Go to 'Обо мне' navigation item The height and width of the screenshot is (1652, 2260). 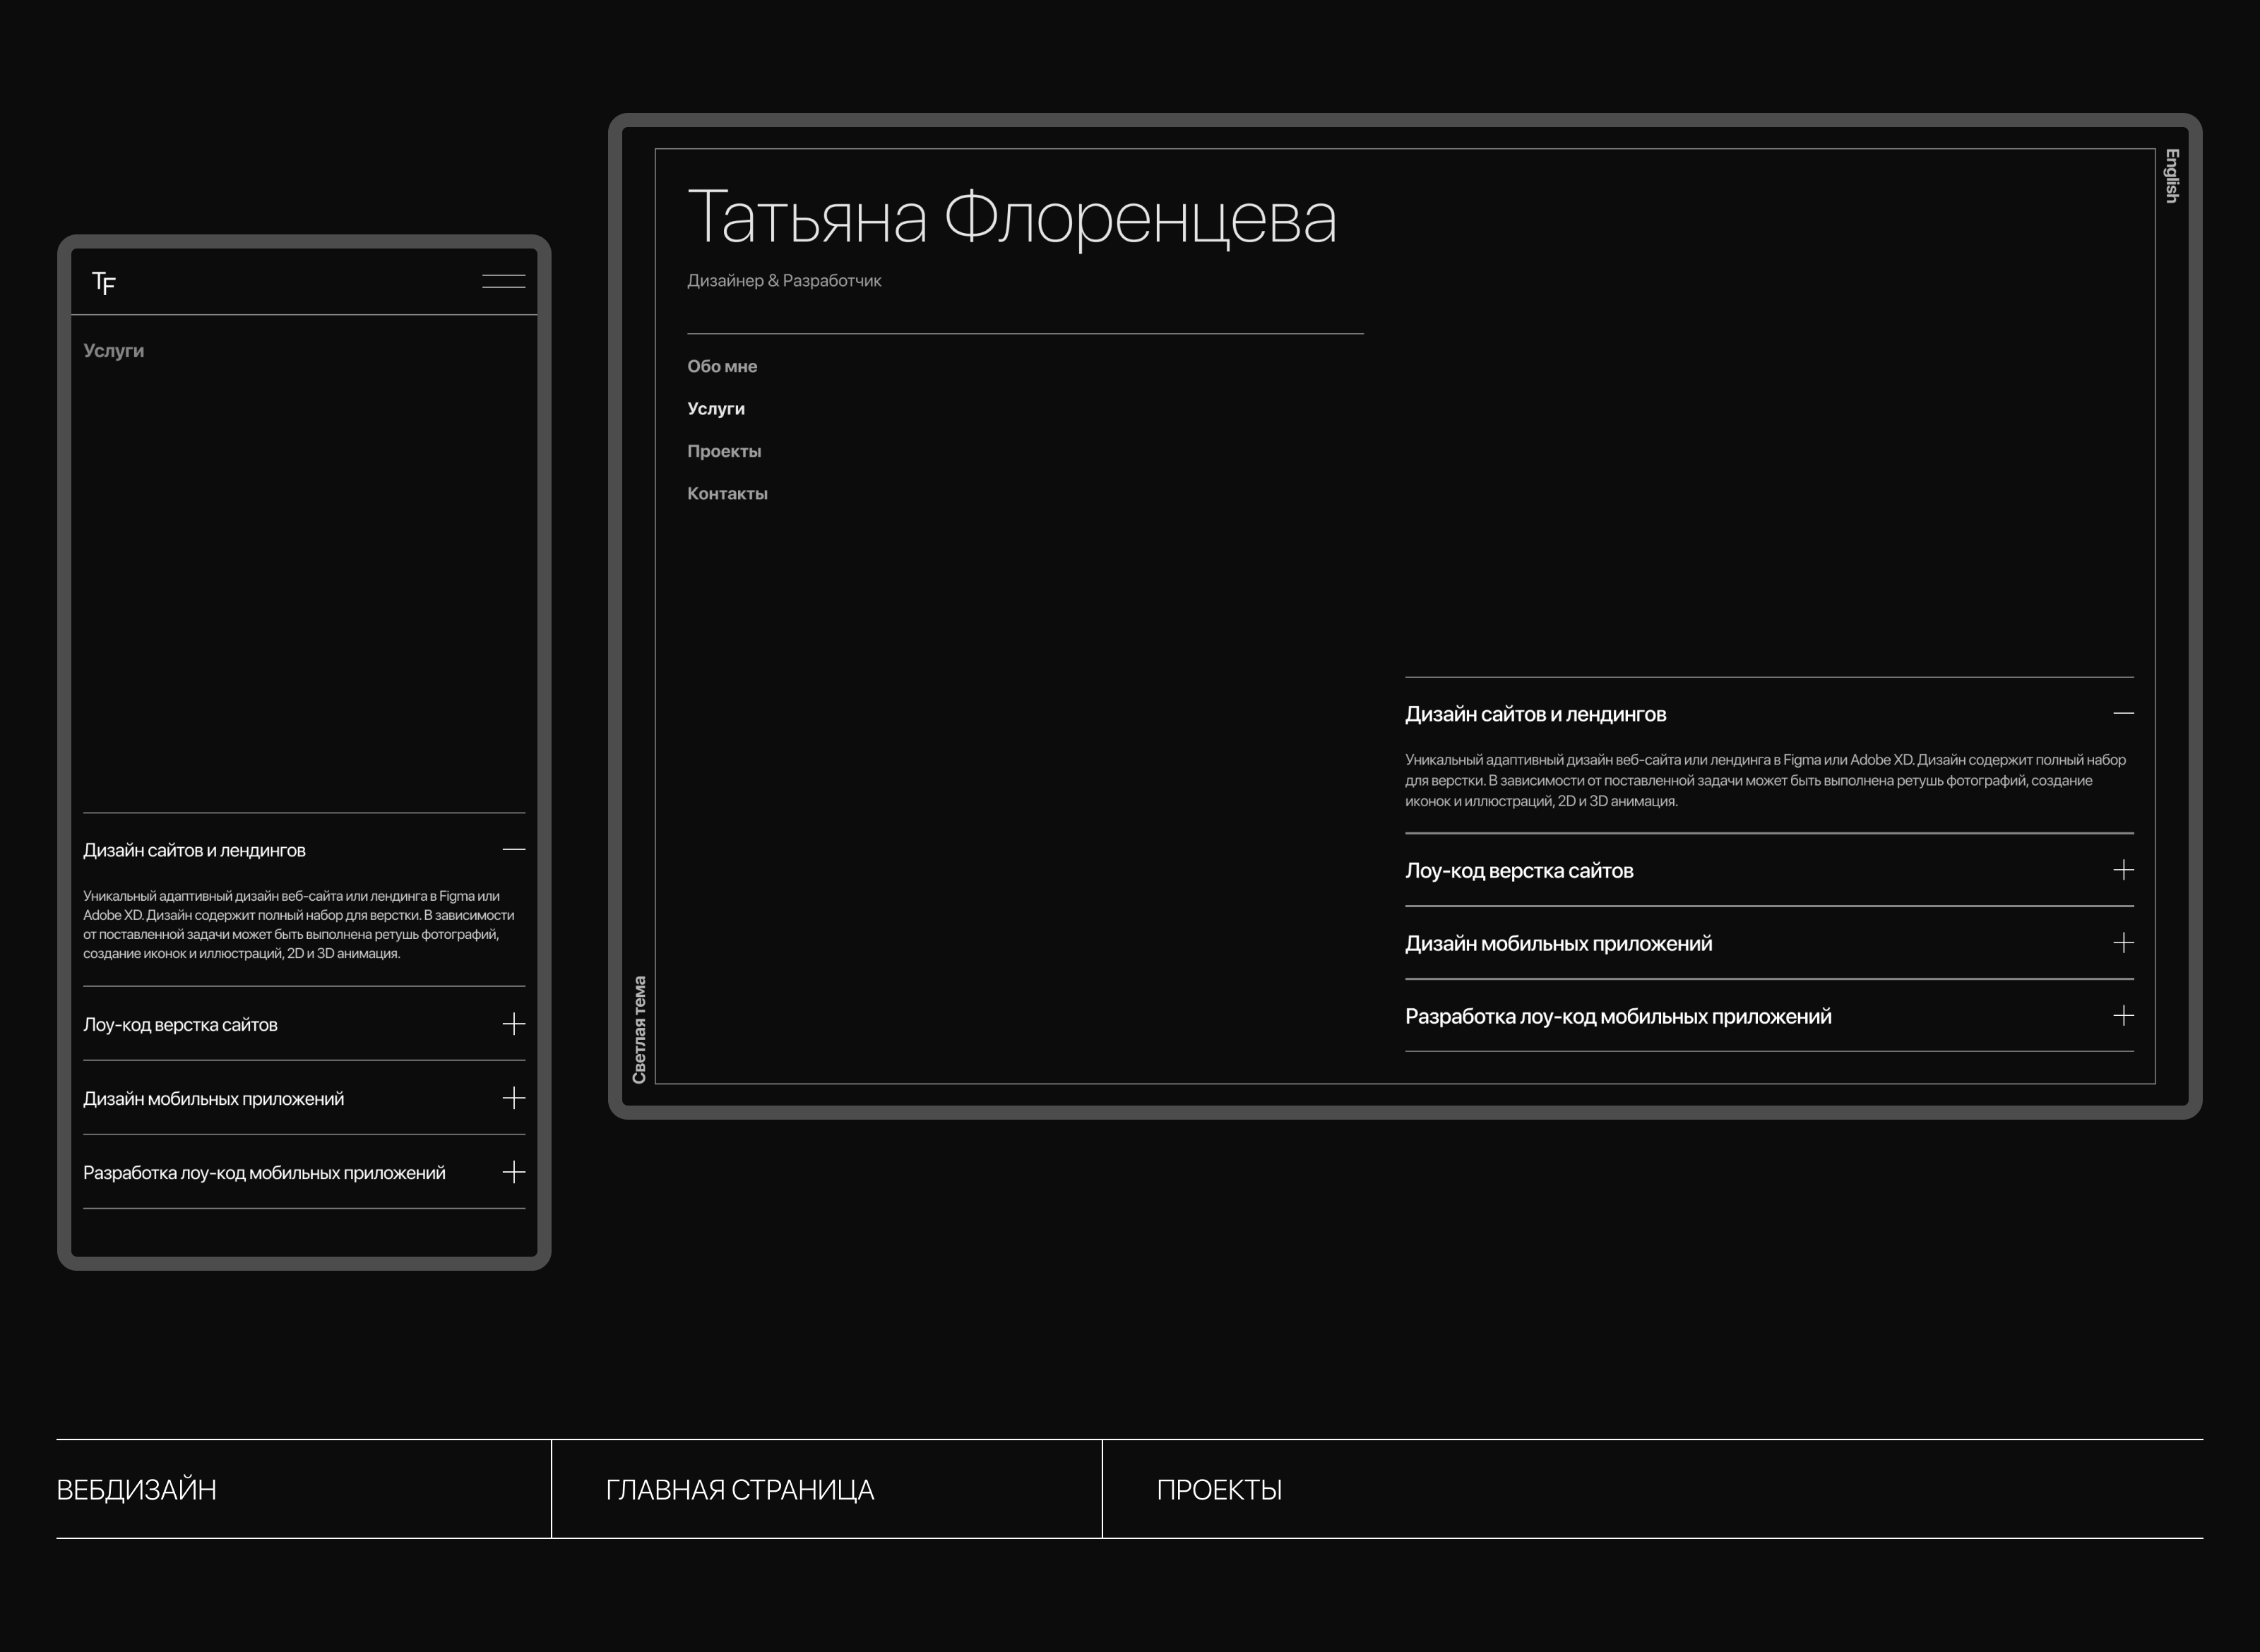(x=721, y=367)
